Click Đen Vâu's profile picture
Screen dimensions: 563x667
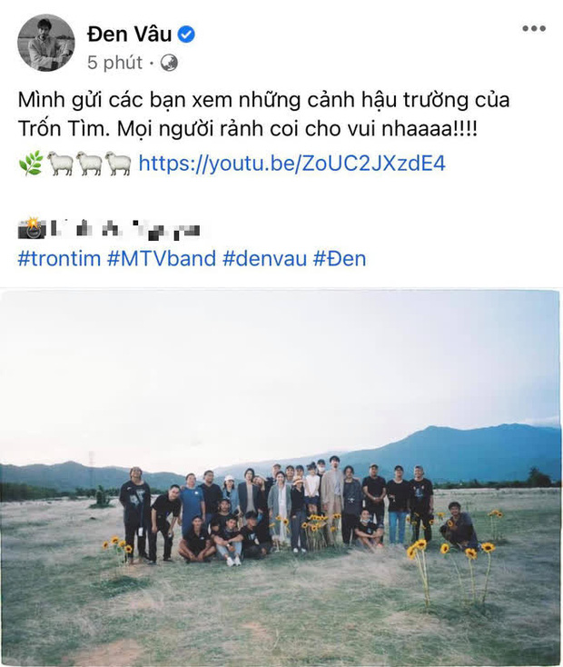(x=46, y=43)
